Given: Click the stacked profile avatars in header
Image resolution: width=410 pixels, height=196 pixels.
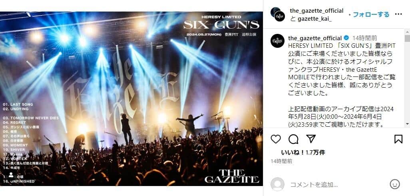Looking at the screenshot, I should 278,14.
